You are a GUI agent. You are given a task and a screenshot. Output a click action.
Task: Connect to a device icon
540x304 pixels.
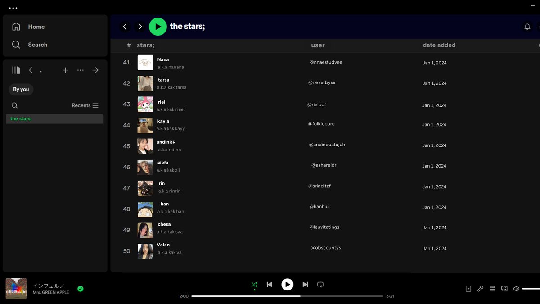504,289
